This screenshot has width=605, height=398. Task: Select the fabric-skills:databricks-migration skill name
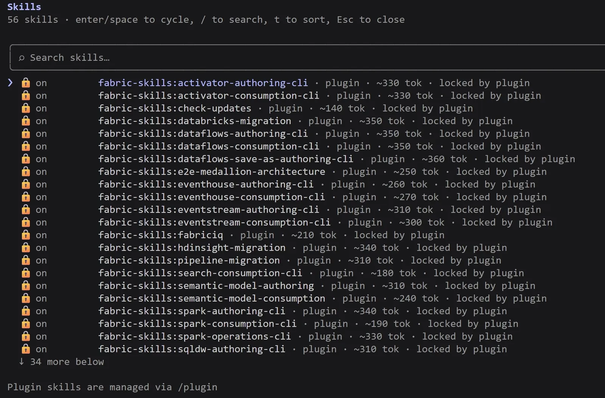[x=195, y=121]
